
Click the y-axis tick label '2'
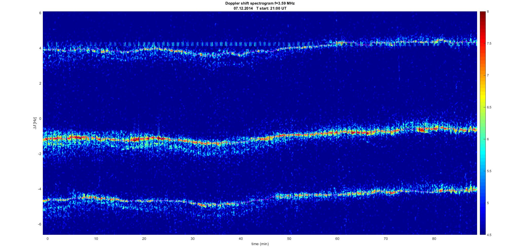(x=40, y=83)
